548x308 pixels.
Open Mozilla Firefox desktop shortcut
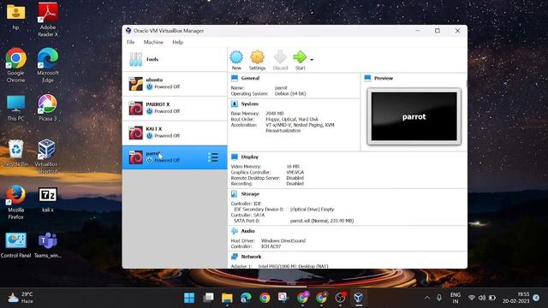coord(15,202)
